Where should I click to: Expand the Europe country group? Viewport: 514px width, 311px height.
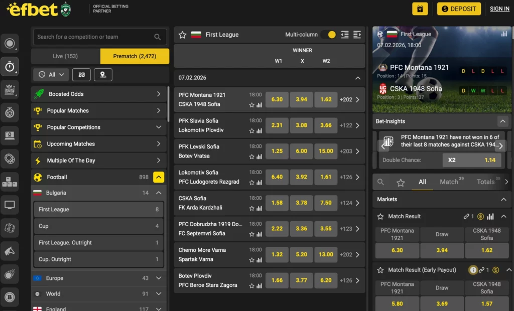pos(159,278)
